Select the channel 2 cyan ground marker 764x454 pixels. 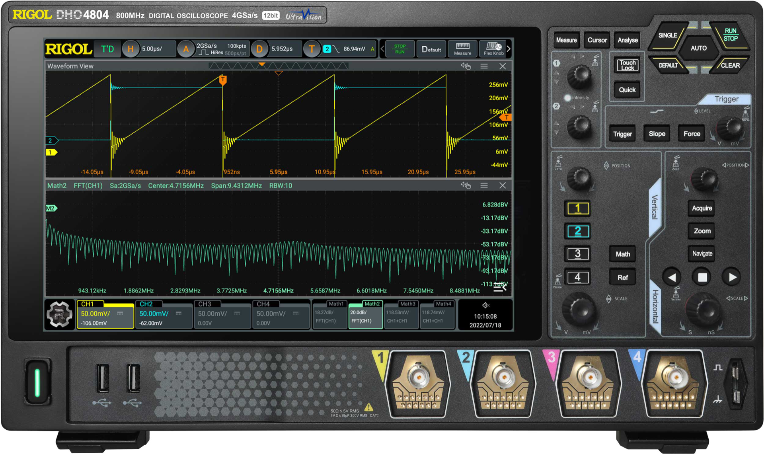pos(52,140)
